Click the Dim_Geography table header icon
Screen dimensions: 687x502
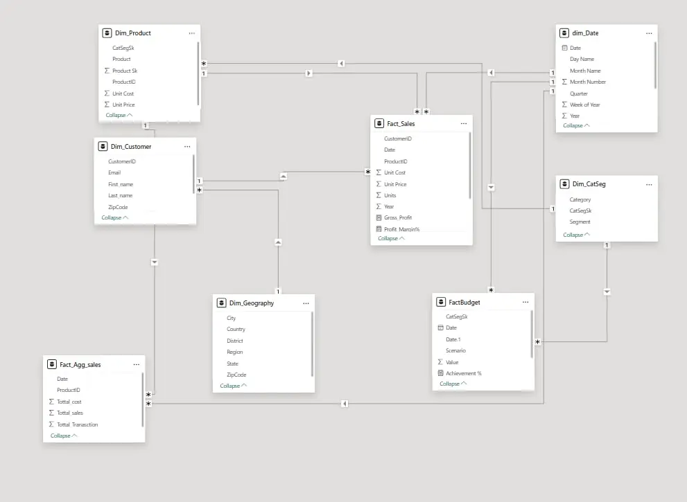221,303
